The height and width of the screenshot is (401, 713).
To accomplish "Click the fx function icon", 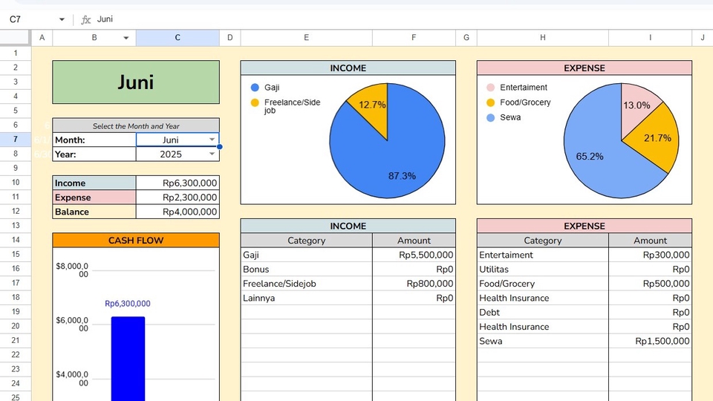I will 85,19.
